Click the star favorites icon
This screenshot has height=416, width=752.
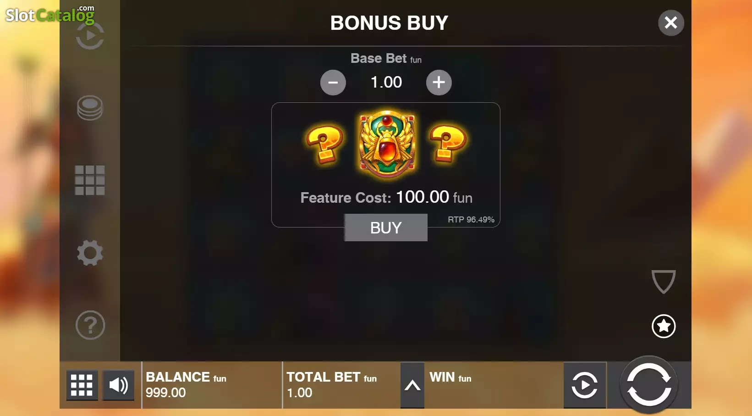[x=664, y=326]
